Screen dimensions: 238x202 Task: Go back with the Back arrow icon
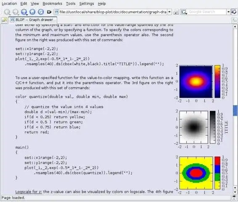point(7,12)
